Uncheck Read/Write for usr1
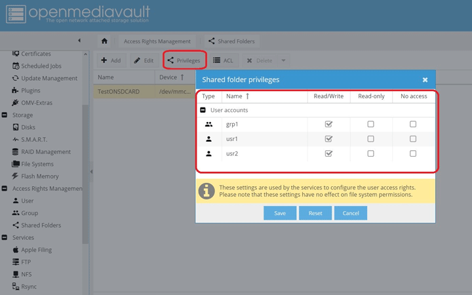Image resolution: width=472 pixels, height=295 pixels. 328,139
